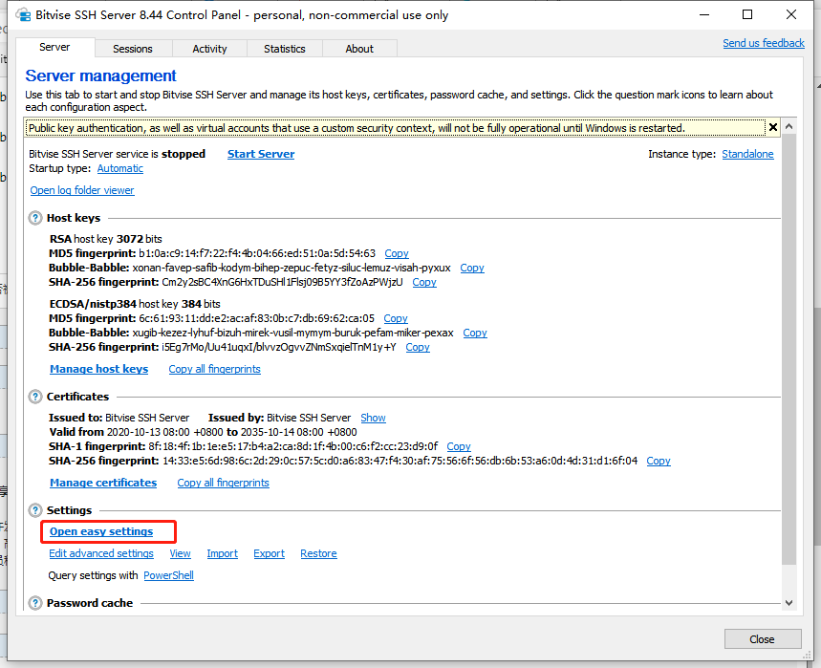The height and width of the screenshot is (668, 821).
Task: Click the scrollbar up arrow
Action: tap(789, 126)
